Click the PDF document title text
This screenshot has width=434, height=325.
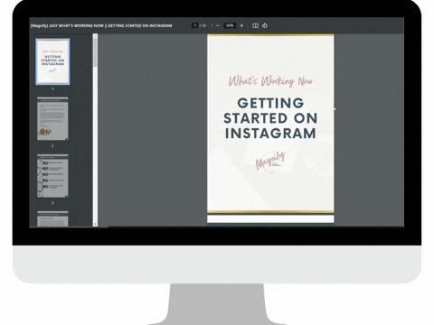tap(101, 25)
